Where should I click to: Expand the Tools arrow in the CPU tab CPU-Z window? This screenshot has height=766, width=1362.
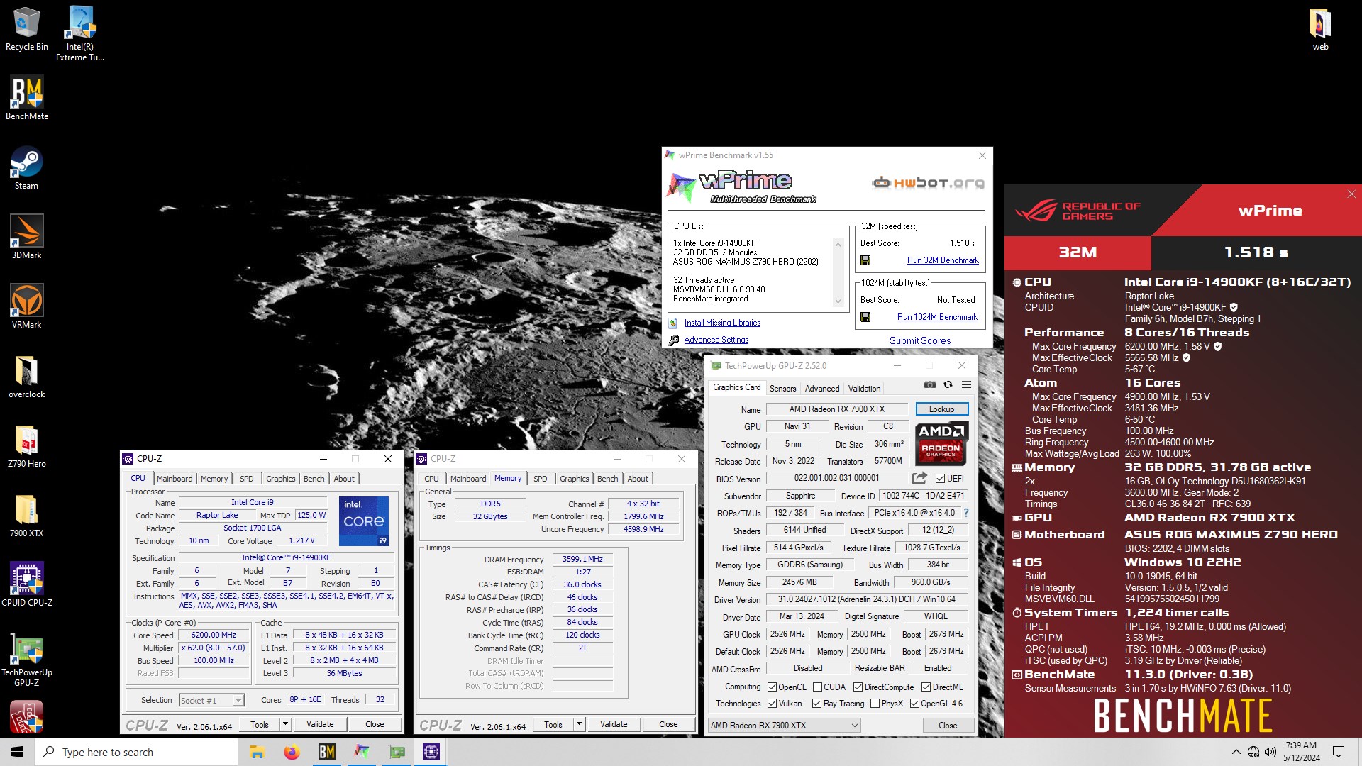click(x=285, y=724)
